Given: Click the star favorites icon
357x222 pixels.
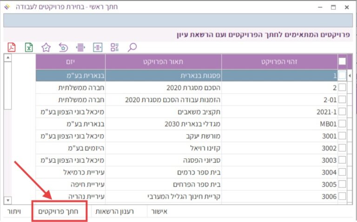Looking at the screenshot, I should 46,47.
